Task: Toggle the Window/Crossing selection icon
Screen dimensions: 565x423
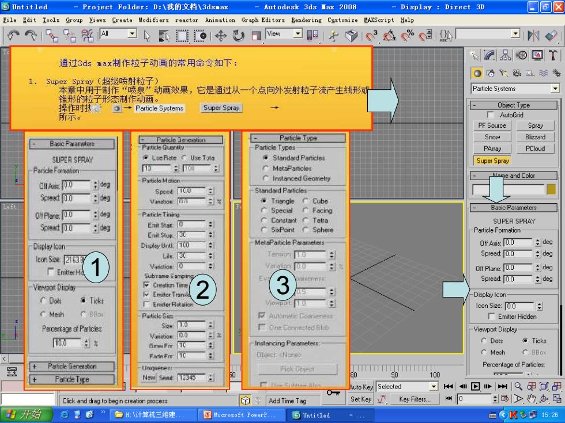Action: tap(200, 36)
